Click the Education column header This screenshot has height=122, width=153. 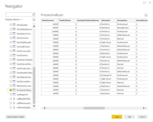tap(109, 20)
